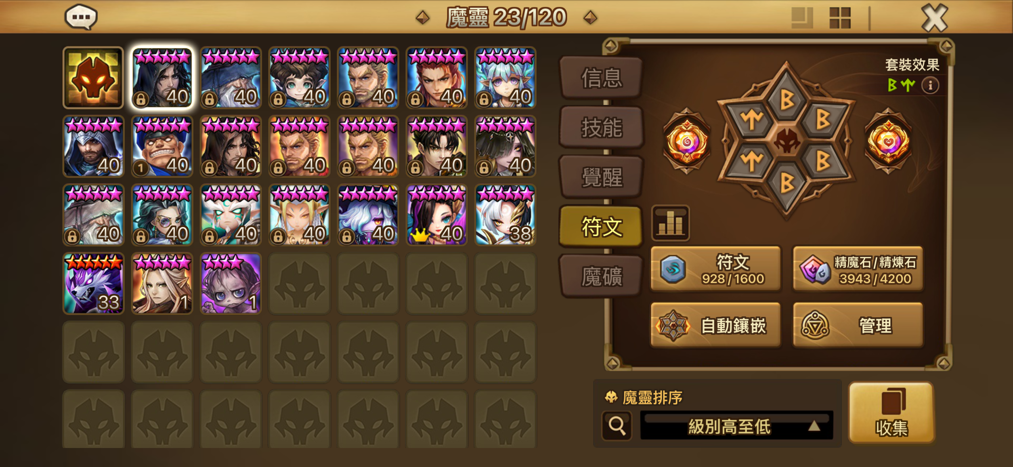Switch to the single-panel view layout
1013x467 pixels.
802,18
